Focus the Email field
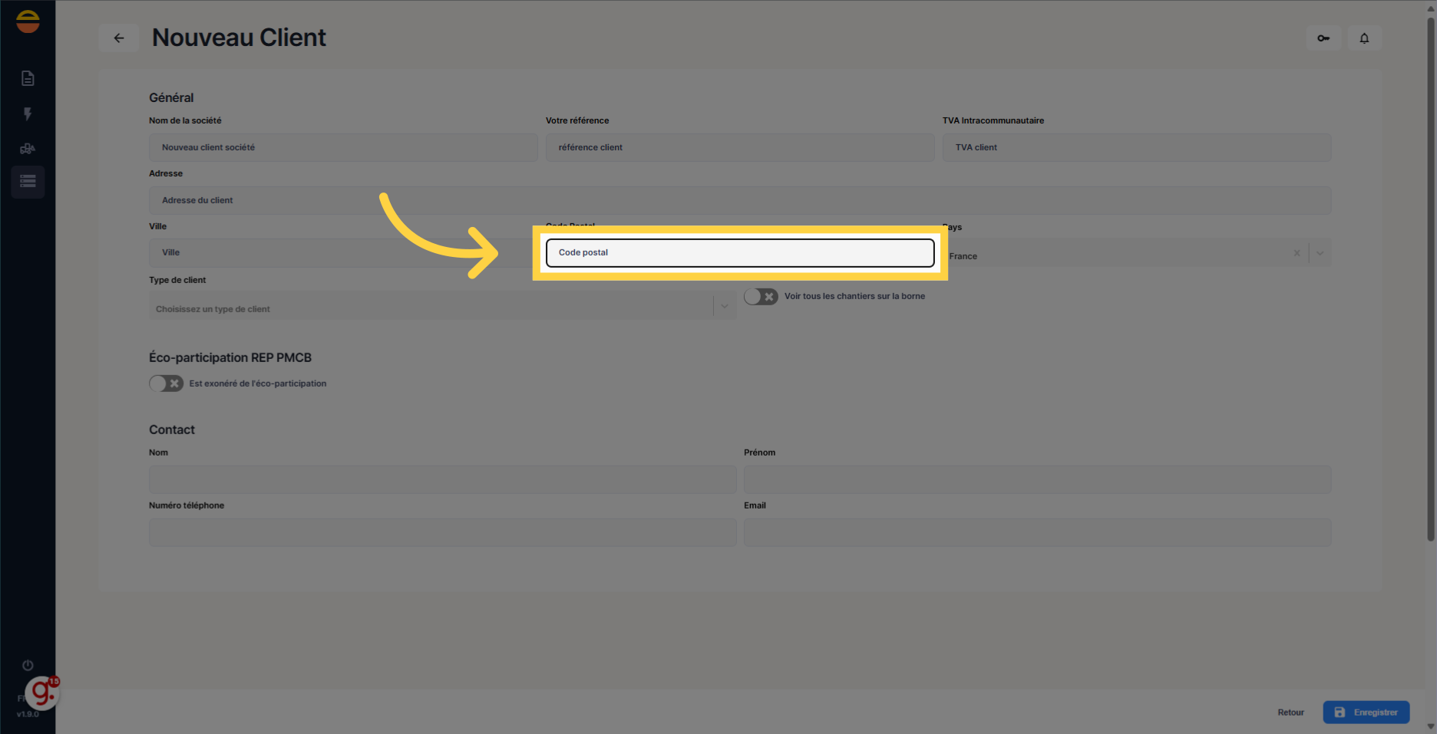 [x=1038, y=532]
